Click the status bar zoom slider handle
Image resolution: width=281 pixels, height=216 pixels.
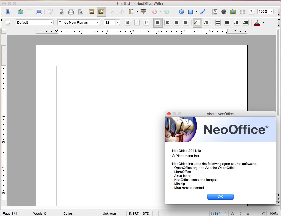point(248,214)
